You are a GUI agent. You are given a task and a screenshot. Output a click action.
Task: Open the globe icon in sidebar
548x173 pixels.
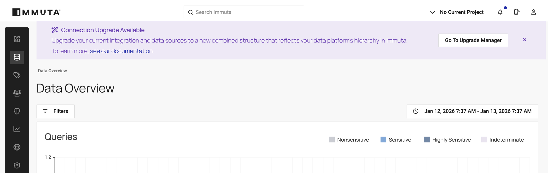pyautogui.click(x=17, y=147)
